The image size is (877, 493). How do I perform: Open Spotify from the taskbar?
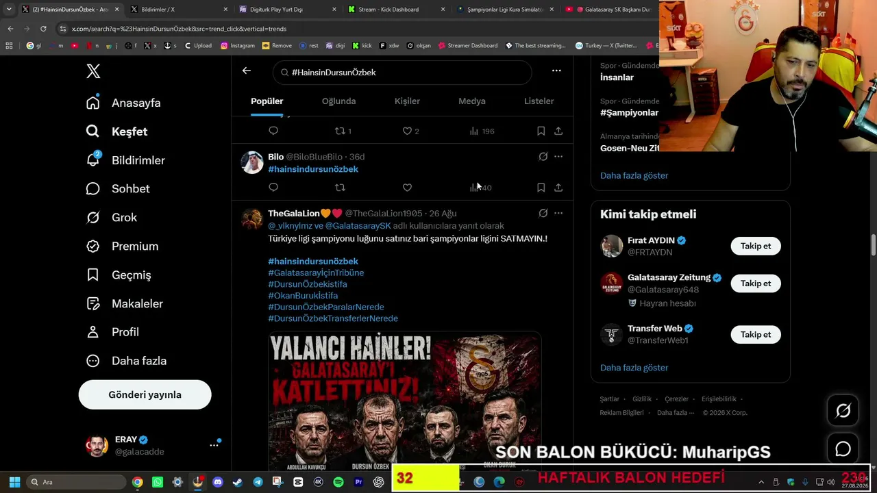[338, 482]
